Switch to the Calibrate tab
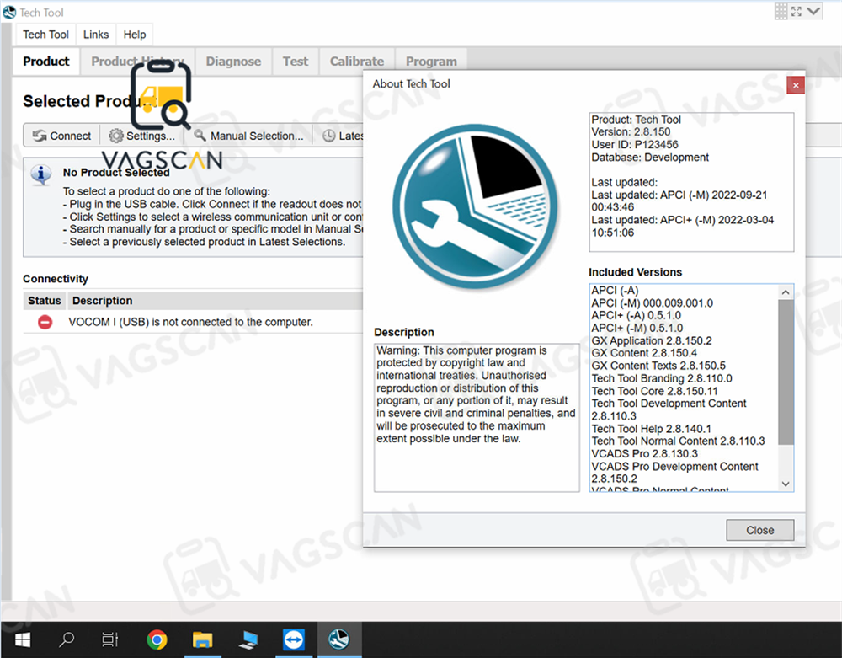The width and height of the screenshot is (842, 658). point(356,62)
